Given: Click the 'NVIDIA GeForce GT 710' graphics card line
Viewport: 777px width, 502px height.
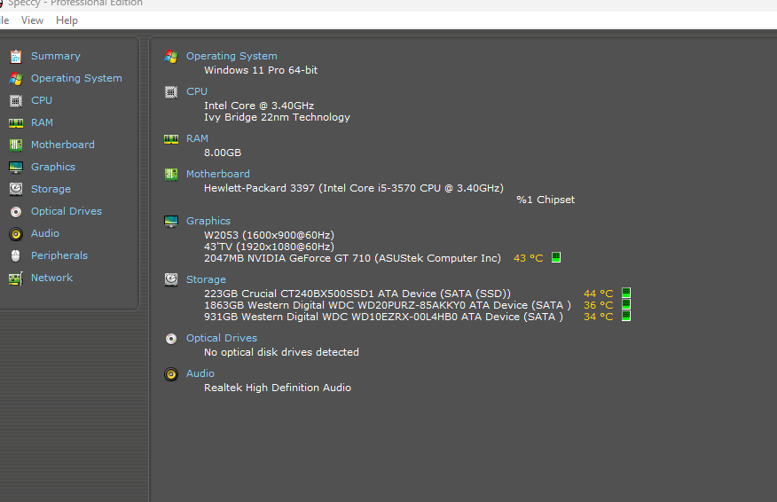Looking at the screenshot, I should pos(352,258).
